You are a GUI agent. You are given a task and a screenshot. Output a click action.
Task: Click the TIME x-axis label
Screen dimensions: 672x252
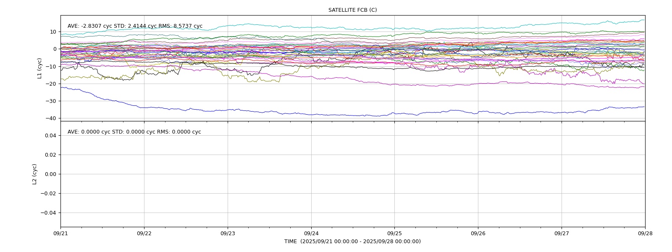click(352, 241)
